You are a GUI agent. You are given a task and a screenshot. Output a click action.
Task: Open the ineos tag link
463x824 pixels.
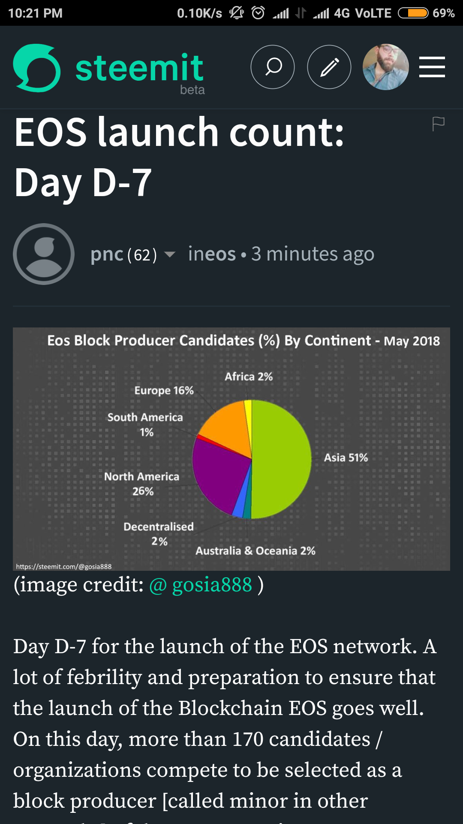pyautogui.click(x=212, y=254)
